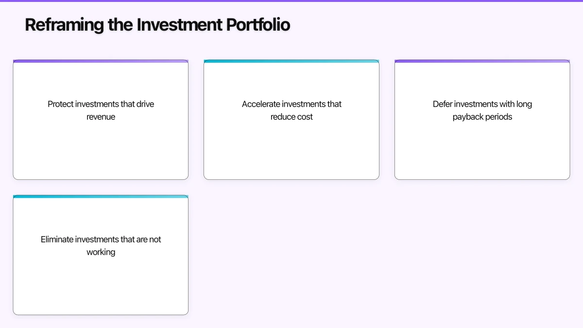The width and height of the screenshot is (583, 328).
Task: Select the "Accelerate investments that reduce cost" text
Action: (x=291, y=110)
